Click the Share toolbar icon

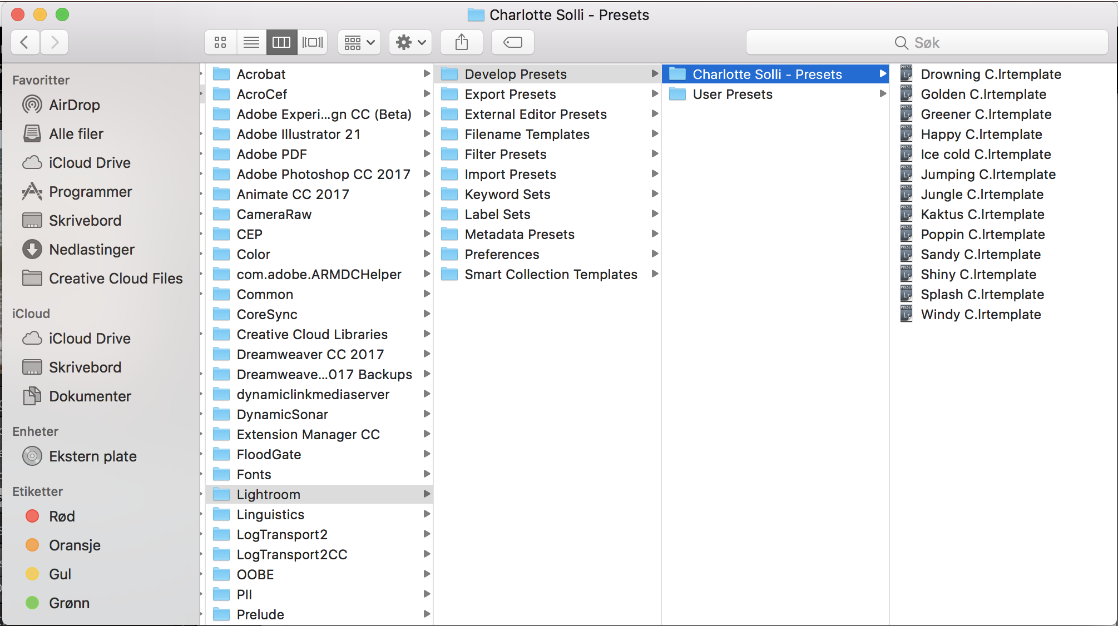coord(462,42)
